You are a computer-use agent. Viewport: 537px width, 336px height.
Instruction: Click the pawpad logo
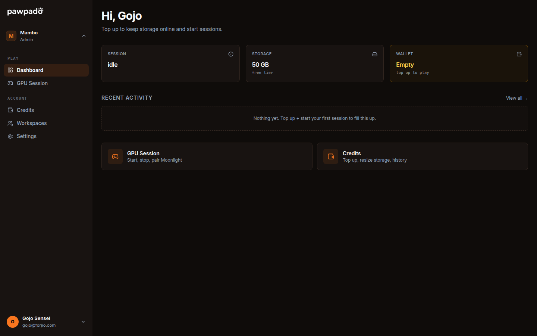(25, 12)
